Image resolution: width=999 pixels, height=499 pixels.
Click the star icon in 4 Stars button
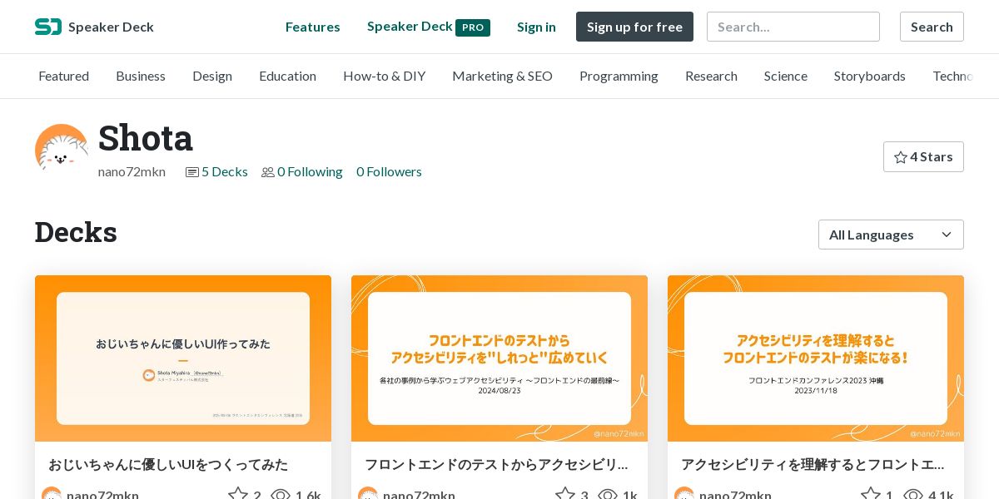901,157
